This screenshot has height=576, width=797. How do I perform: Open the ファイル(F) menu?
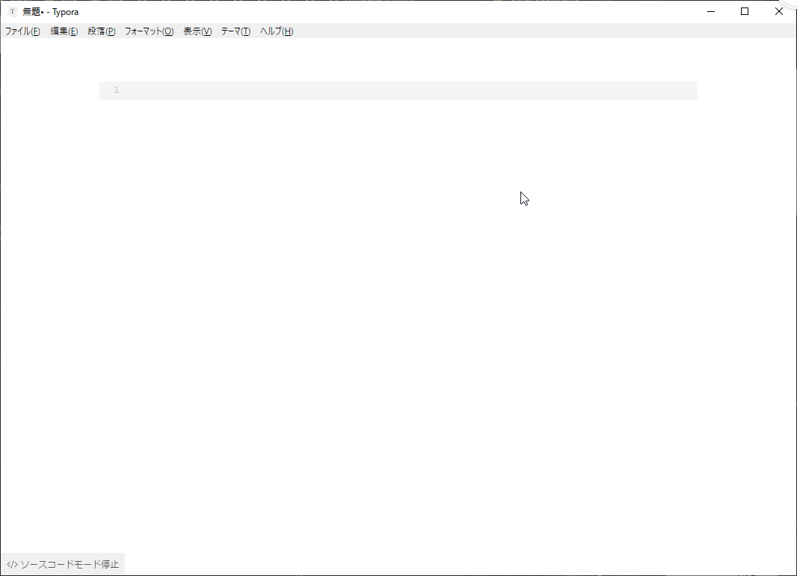22,31
